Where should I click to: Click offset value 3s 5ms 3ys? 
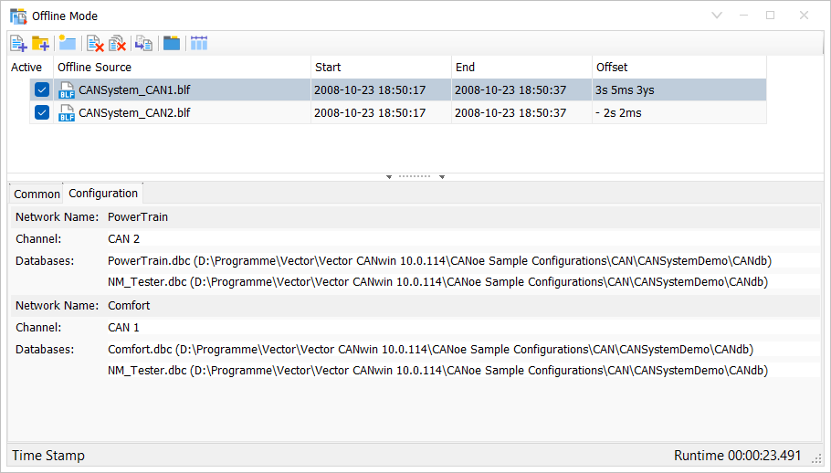pos(625,90)
